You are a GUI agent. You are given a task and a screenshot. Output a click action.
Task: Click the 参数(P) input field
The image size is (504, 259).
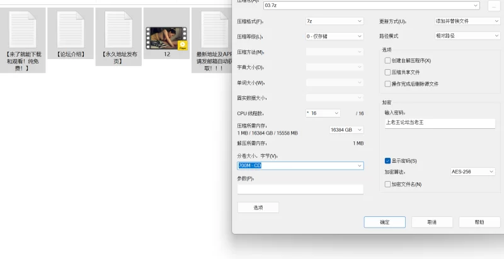pyautogui.click(x=301, y=189)
